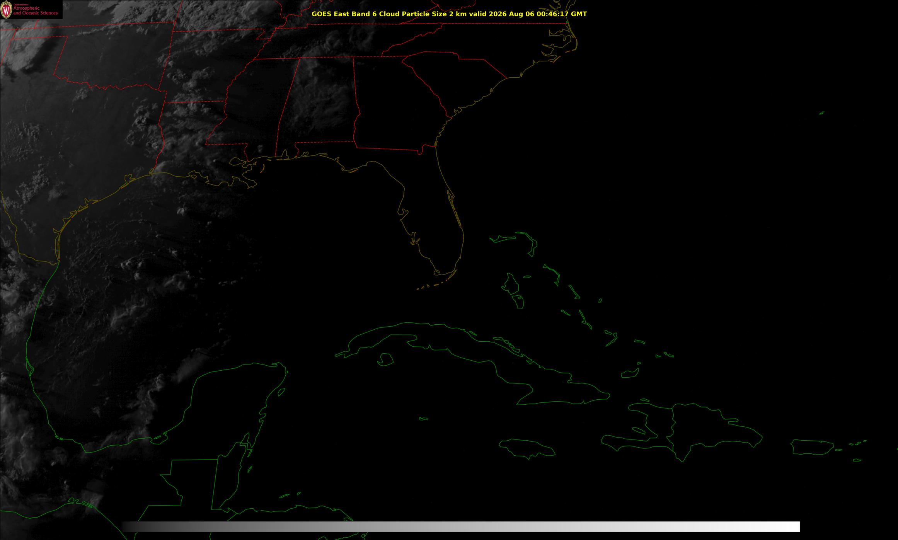The height and width of the screenshot is (540, 898).
Task: Click inside the Puerto Rico island outline
Action: (812, 447)
